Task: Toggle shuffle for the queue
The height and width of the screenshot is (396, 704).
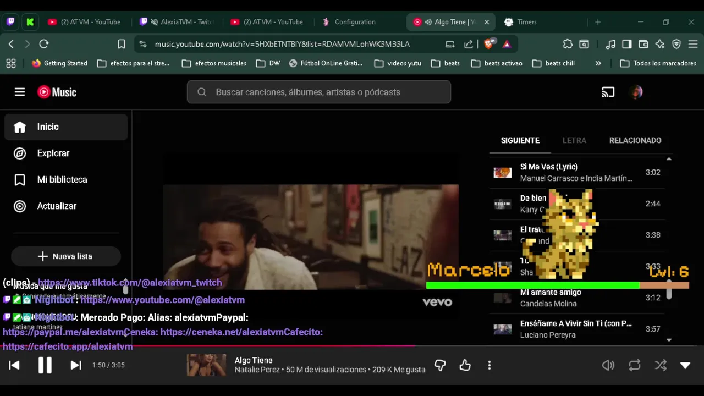Action: coord(661,365)
